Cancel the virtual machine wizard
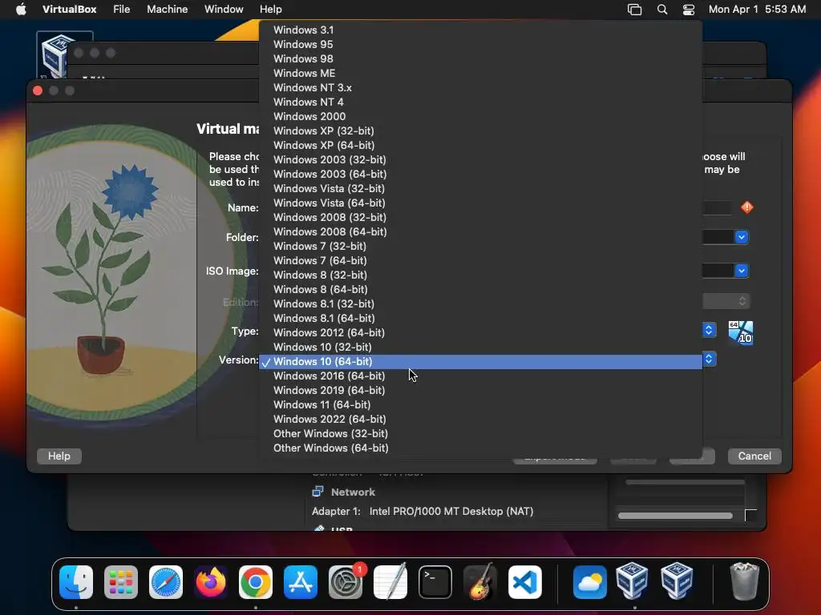 [754, 456]
